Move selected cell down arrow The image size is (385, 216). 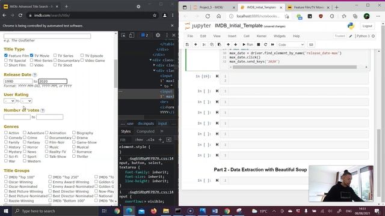[235, 44]
